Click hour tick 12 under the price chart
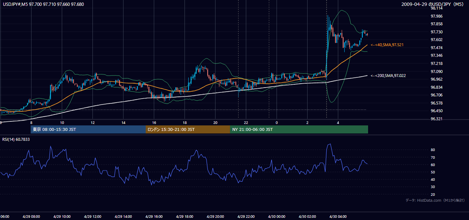 pos(92,123)
